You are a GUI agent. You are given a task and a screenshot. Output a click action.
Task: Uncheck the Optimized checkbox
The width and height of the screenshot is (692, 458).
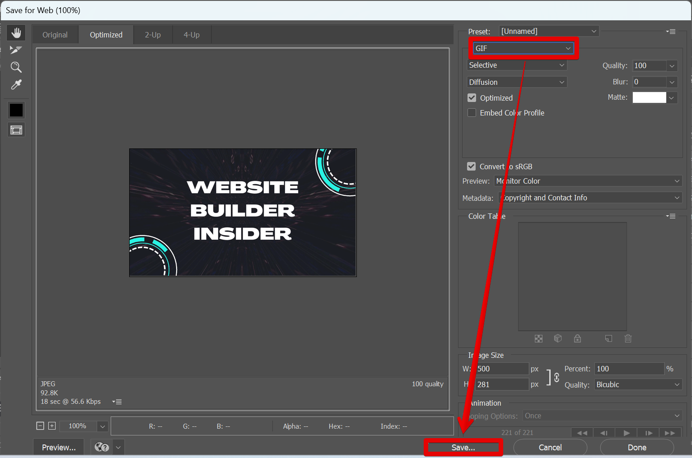click(x=472, y=98)
